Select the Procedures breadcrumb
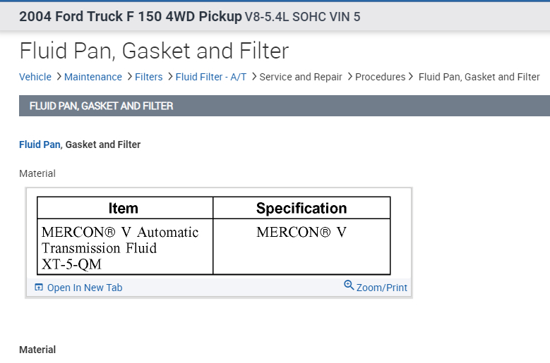 (x=381, y=77)
